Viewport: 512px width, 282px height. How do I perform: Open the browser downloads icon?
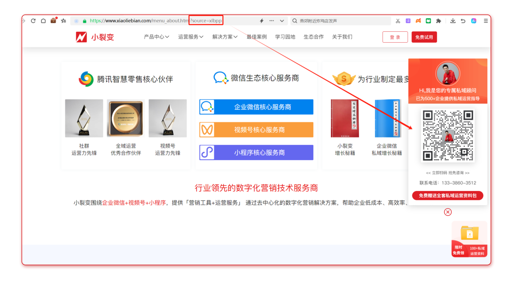pyautogui.click(x=453, y=21)
